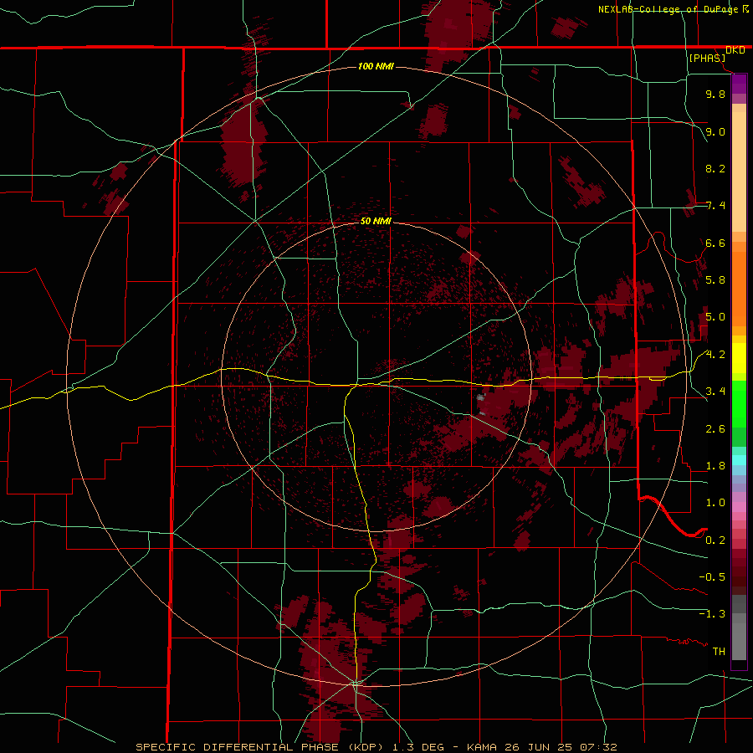Click the 9.0 legend value

(x=715, y=131)
